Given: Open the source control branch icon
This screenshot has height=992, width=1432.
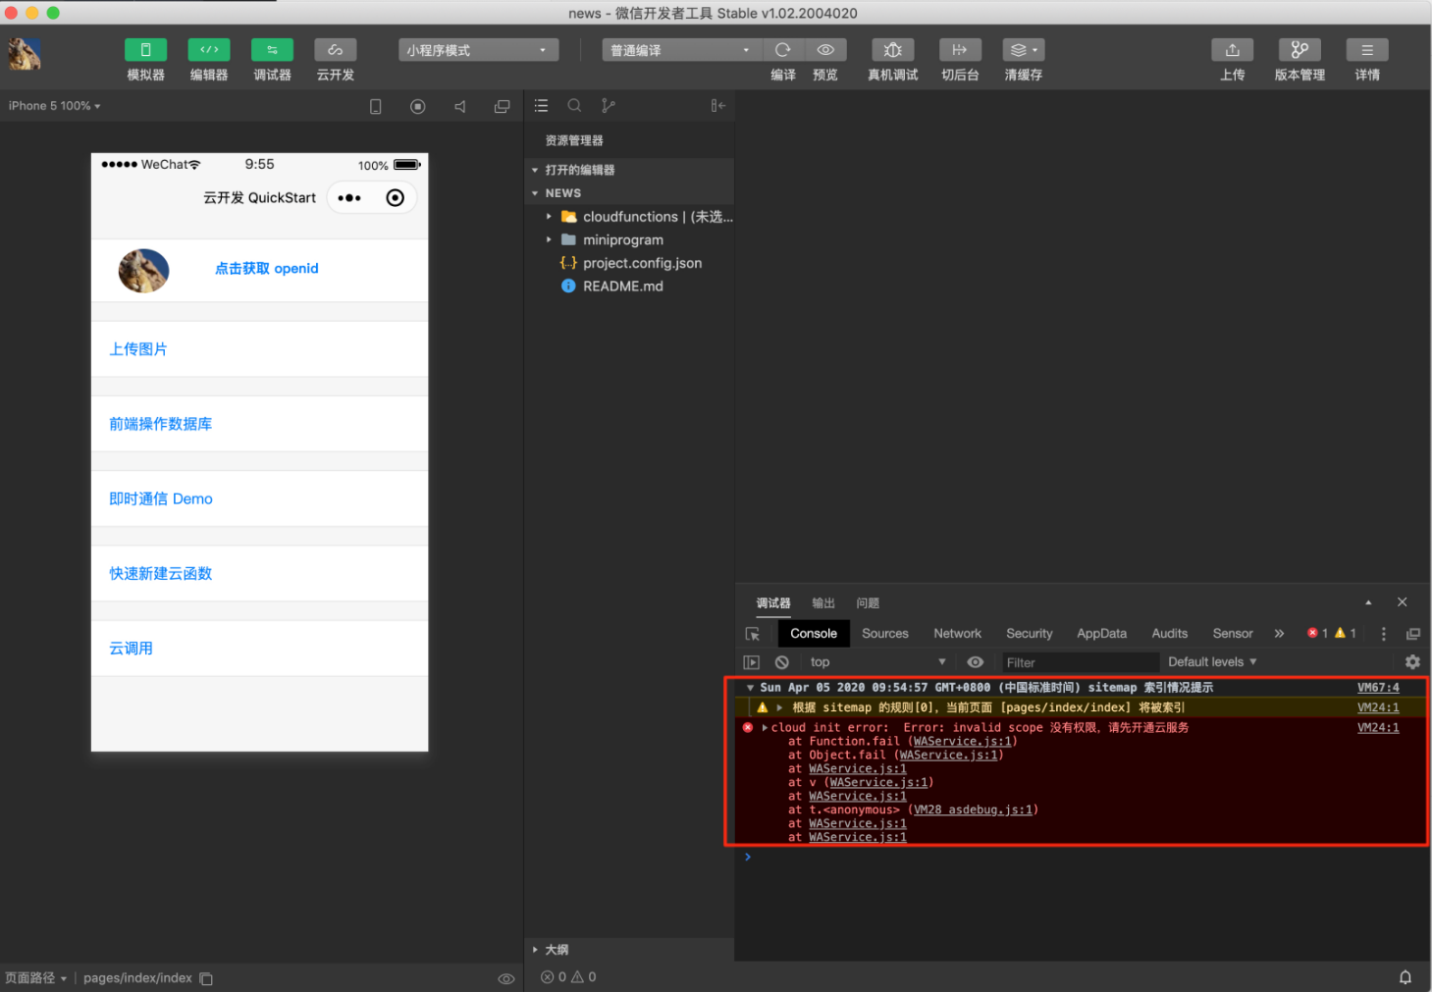Looking at the screenshot, I should point(609,105).
